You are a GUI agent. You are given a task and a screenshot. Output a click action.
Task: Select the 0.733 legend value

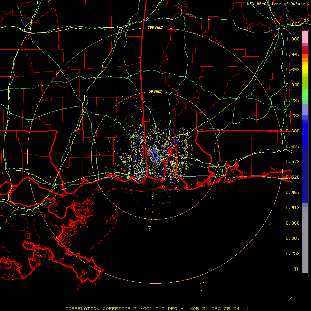tap(293, 116)
